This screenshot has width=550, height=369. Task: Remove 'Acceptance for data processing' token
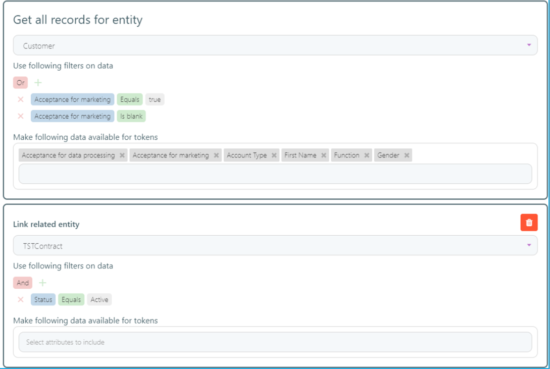point(122,155)
